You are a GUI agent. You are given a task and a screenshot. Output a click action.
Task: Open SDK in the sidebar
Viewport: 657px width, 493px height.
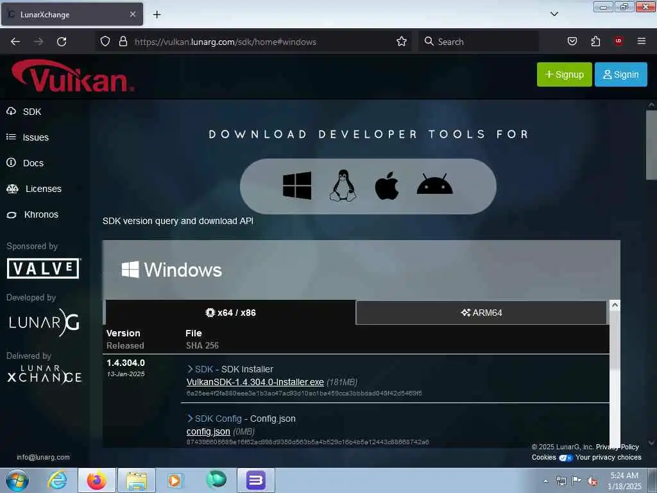click(x=24, y=112)
